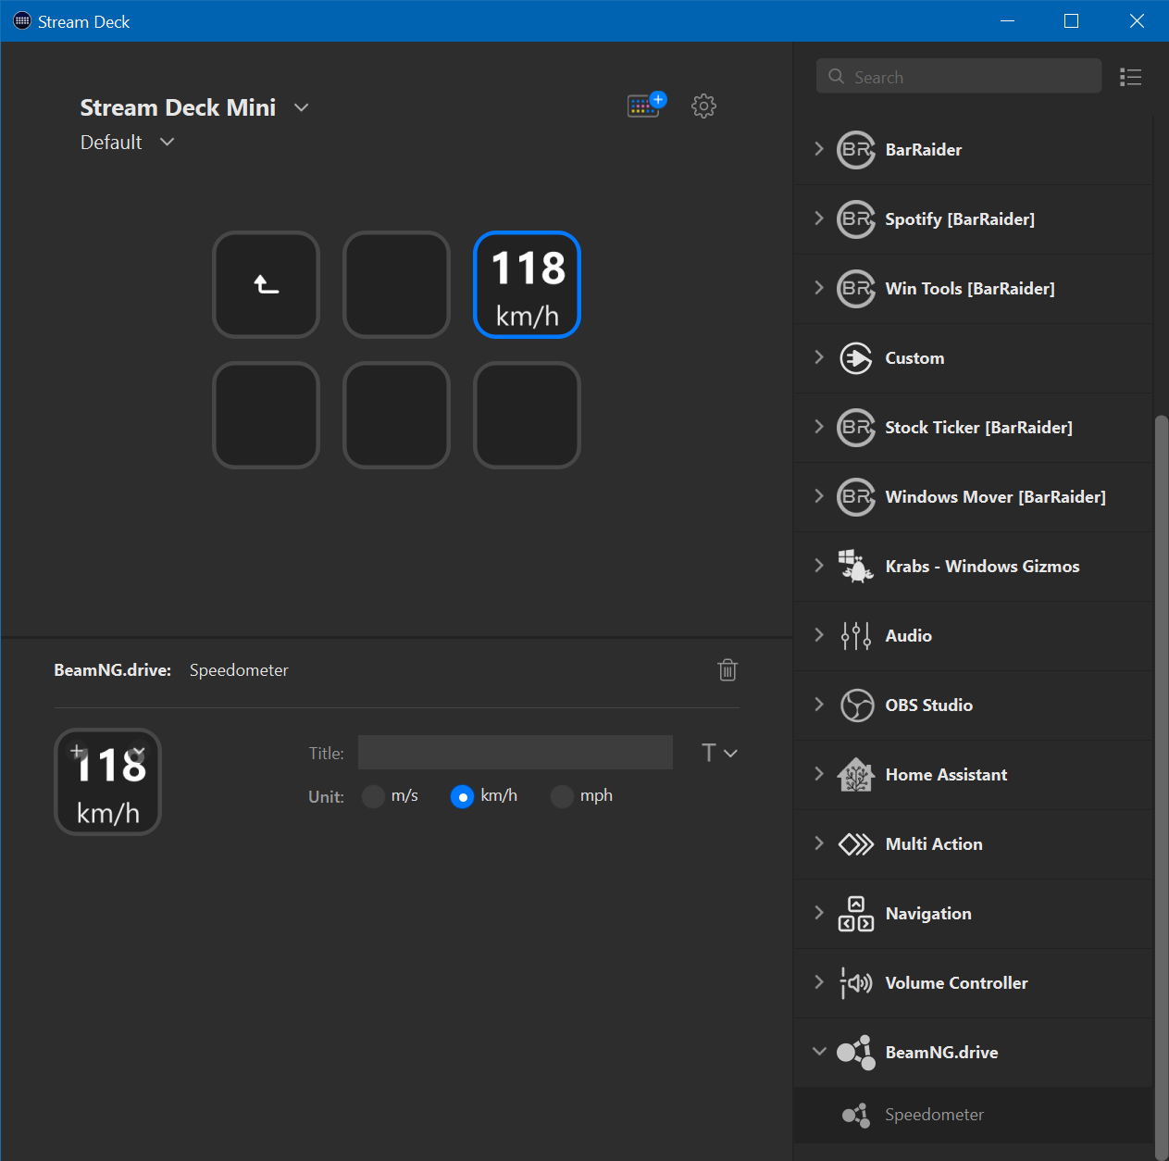Expand the Navigation chevron
Image resolution: width=1169 pixels, height=1161 pixels.
pyautogui.click(x=819, y=913)
